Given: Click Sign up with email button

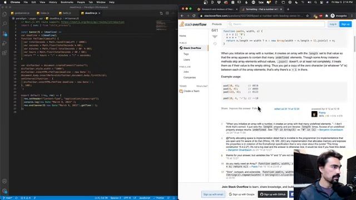Looking at the screenshot, I should [x=213, y=194].
